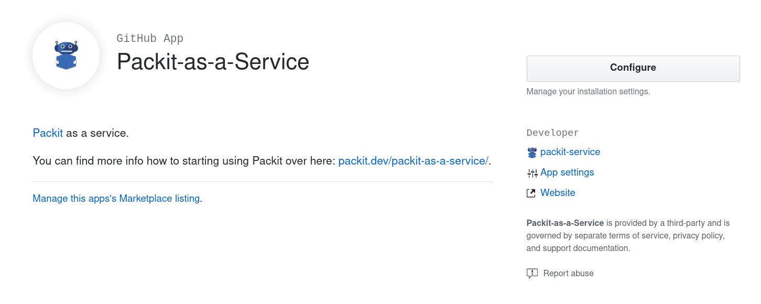Open the blue Packit link in description

point(48,133)
